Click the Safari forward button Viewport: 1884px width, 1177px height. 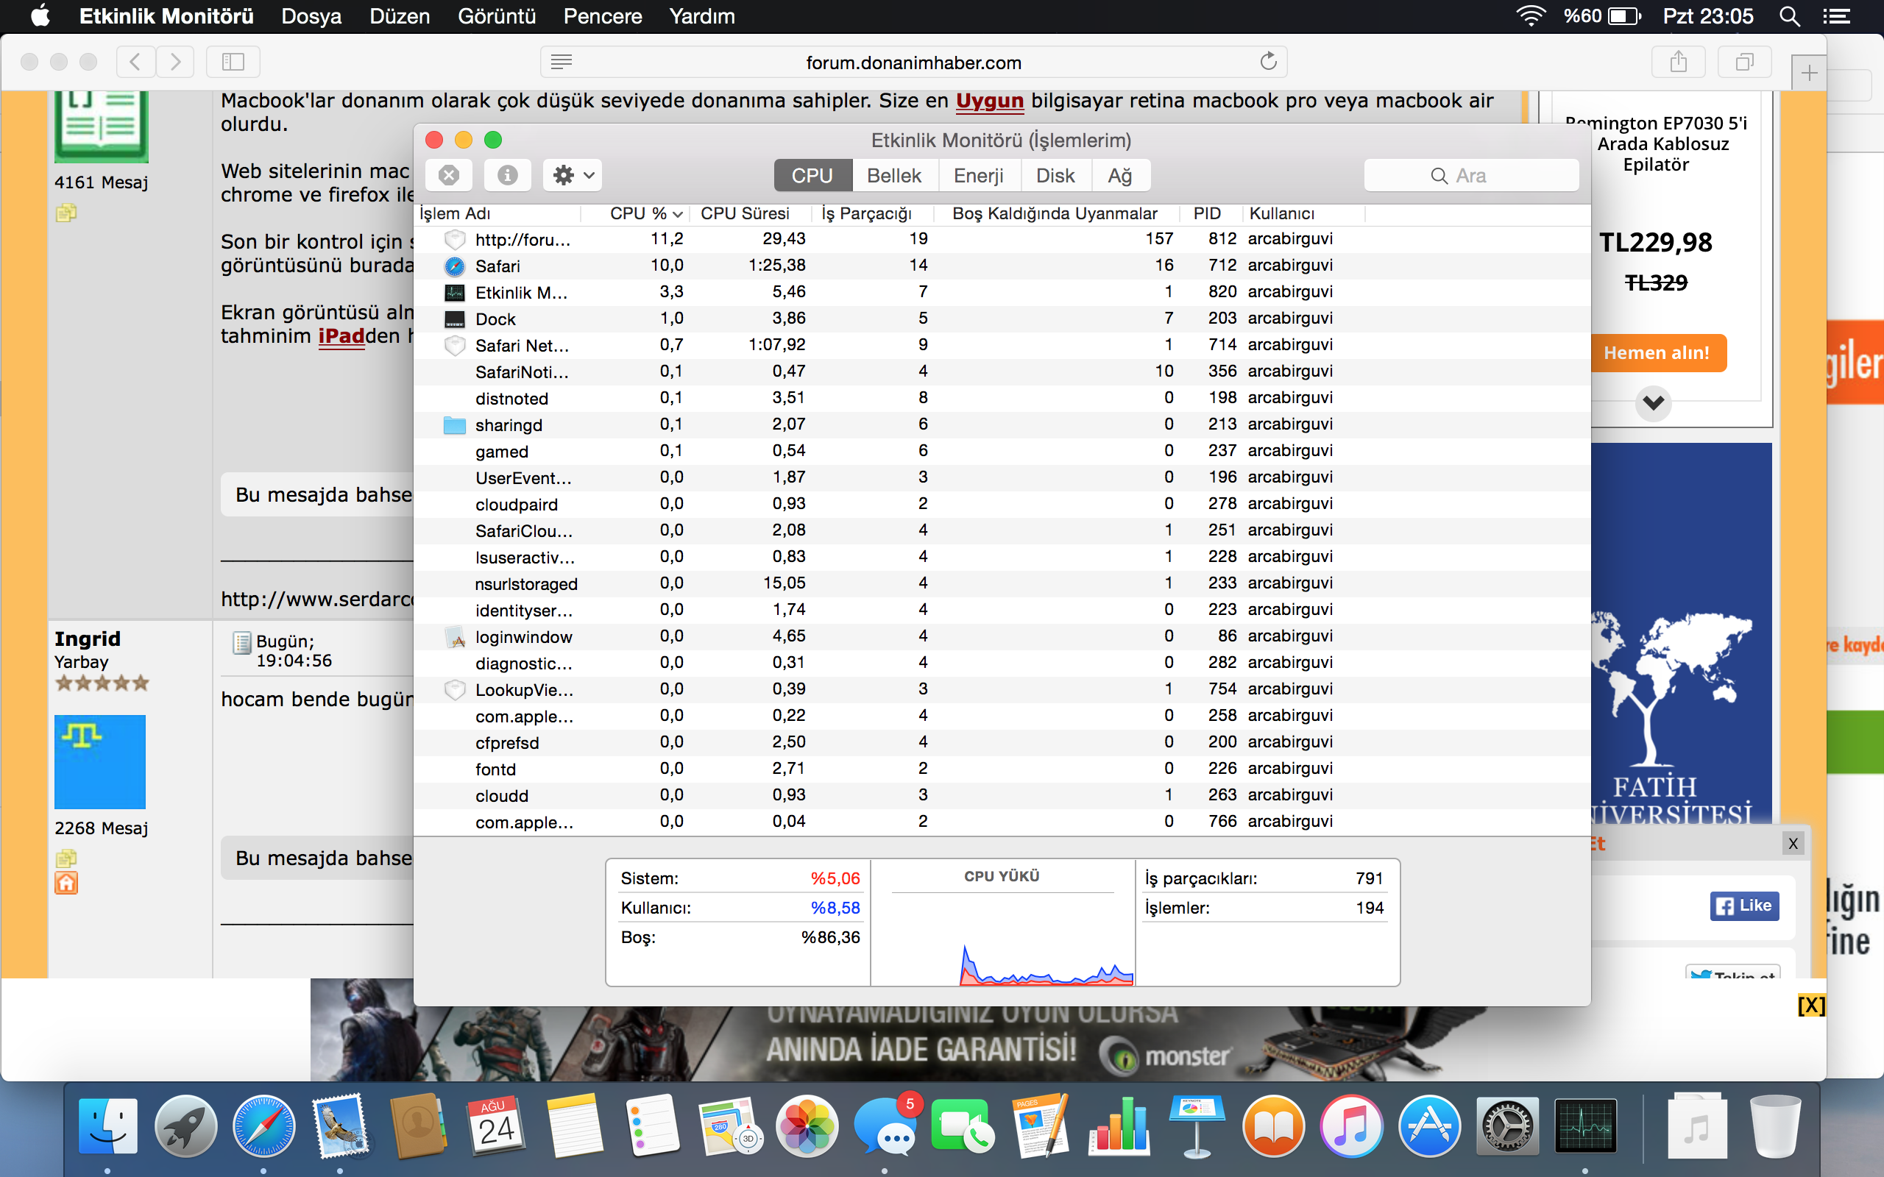tap(175, 62)
